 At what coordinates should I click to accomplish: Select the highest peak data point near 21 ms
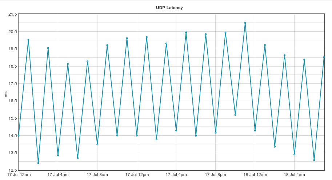[x=245, y=23]
